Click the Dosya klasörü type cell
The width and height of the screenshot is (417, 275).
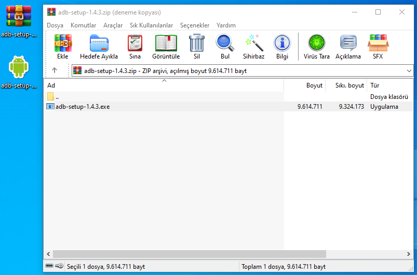pos(389,97)
